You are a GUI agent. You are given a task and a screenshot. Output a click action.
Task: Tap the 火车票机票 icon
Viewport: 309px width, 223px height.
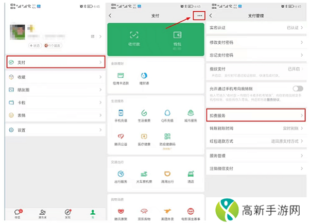coord(144,174)
